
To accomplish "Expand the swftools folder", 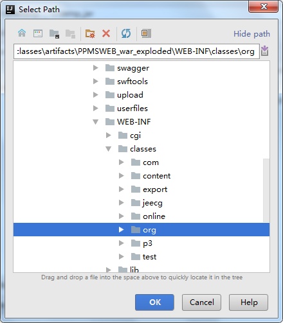I will point(96,82).
